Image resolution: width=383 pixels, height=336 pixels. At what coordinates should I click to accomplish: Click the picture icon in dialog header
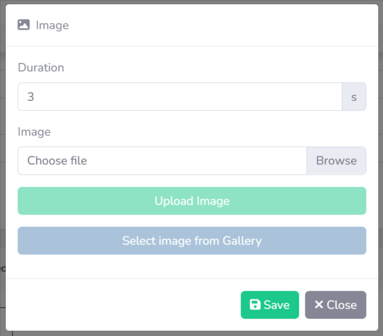(x=23, y=25)
